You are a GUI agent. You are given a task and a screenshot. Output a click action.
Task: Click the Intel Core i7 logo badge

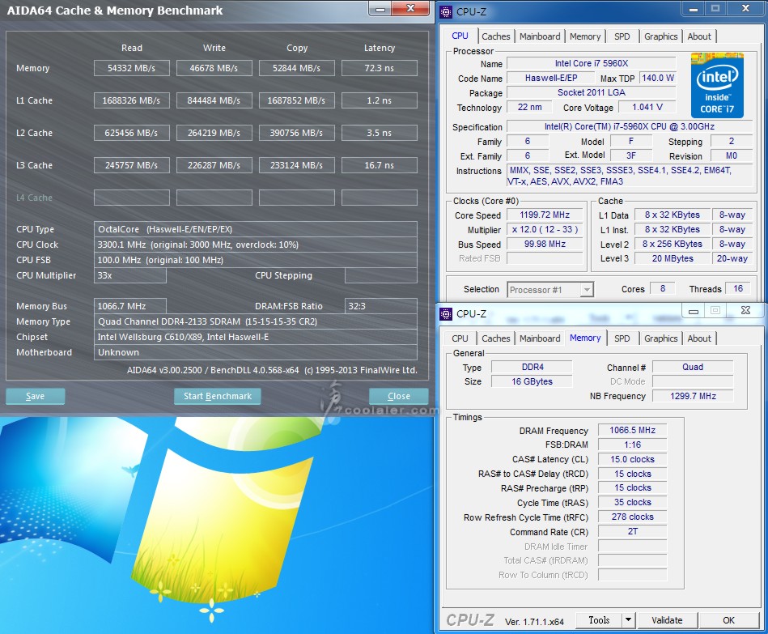[x=717, y=85]
